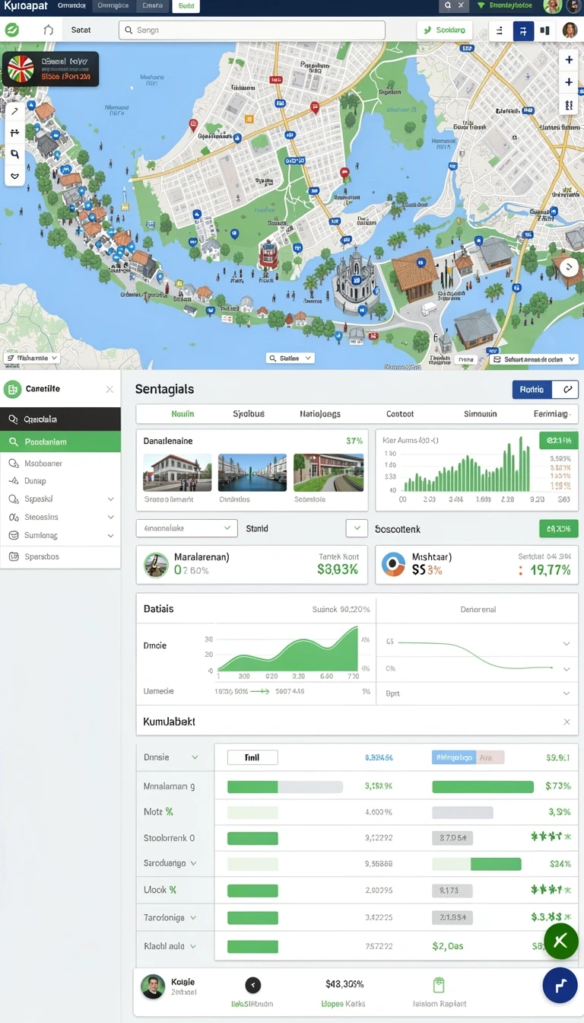Click the green X floating button
584x1023 pixels.
click(561, 941)
